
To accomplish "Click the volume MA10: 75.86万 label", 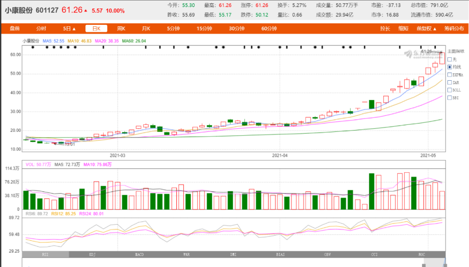I will click(98, 165).
